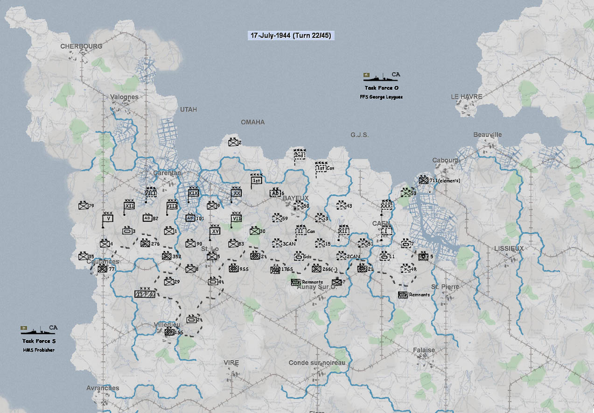Click the Task Force S warship icon
The image size is (594, 413).
click(x=39, y=331)
